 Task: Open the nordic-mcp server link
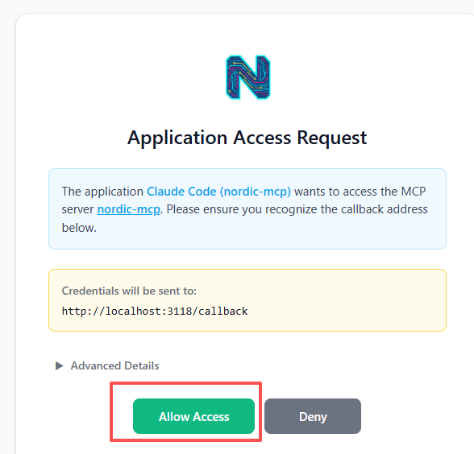click(x=128, y=209)
